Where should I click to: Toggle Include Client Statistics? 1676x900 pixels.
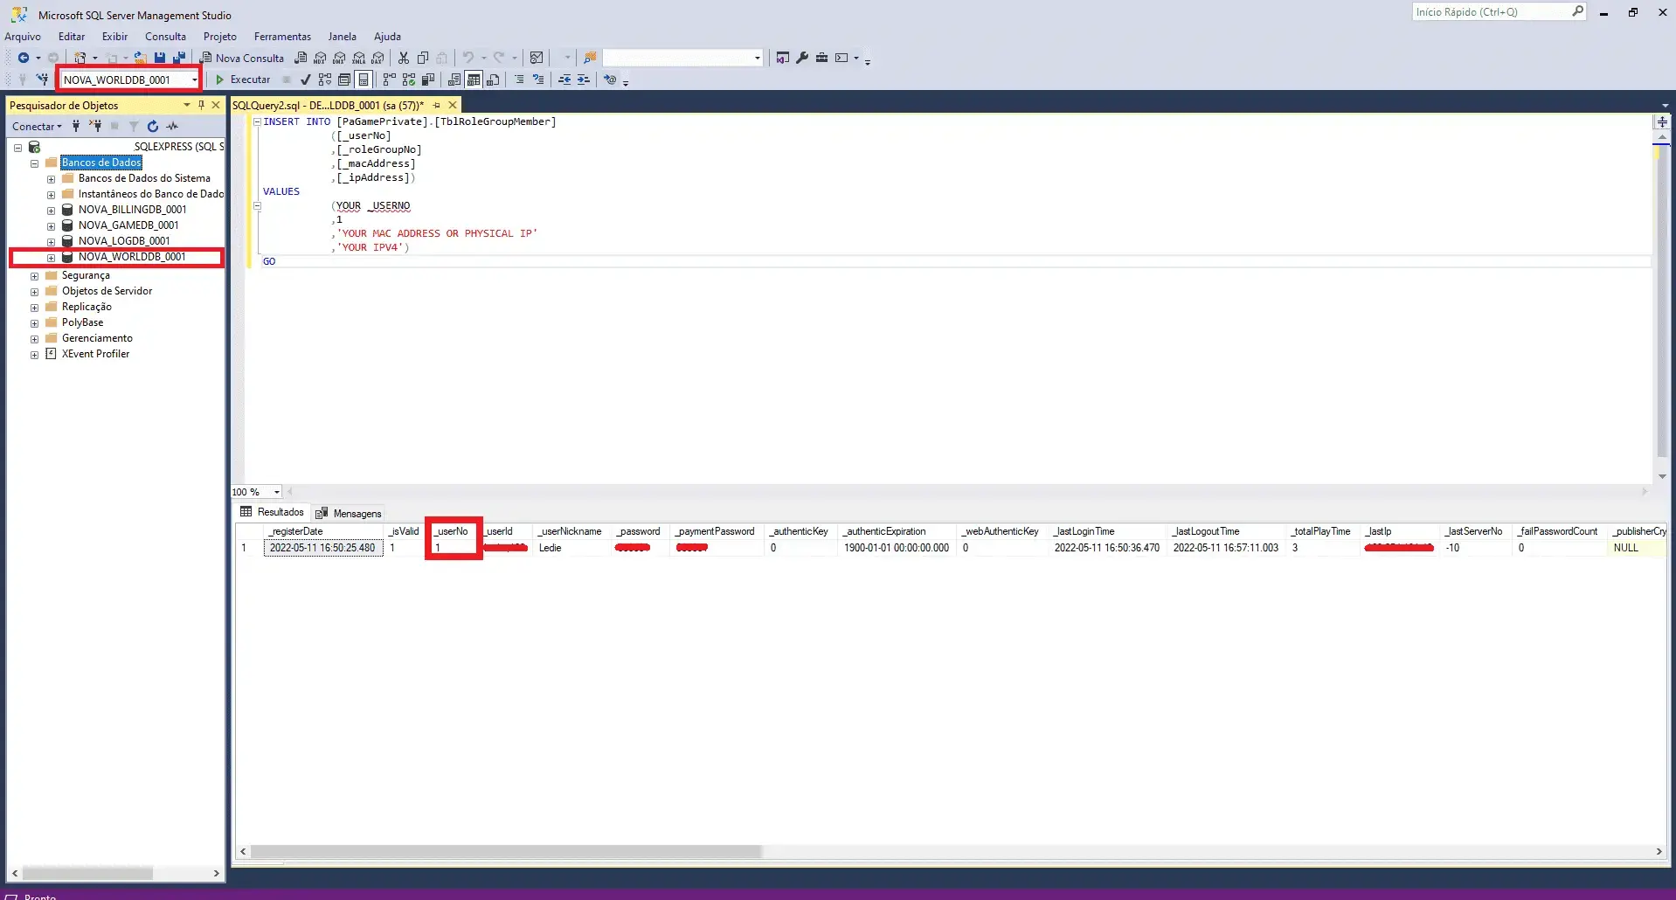[x=428, y=80]
